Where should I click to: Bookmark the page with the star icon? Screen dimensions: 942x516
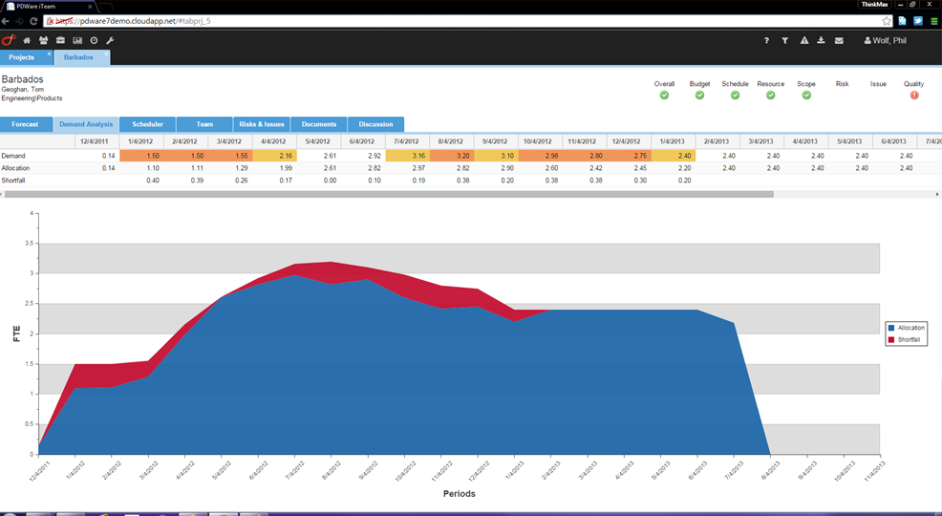[x=887, y=21]
